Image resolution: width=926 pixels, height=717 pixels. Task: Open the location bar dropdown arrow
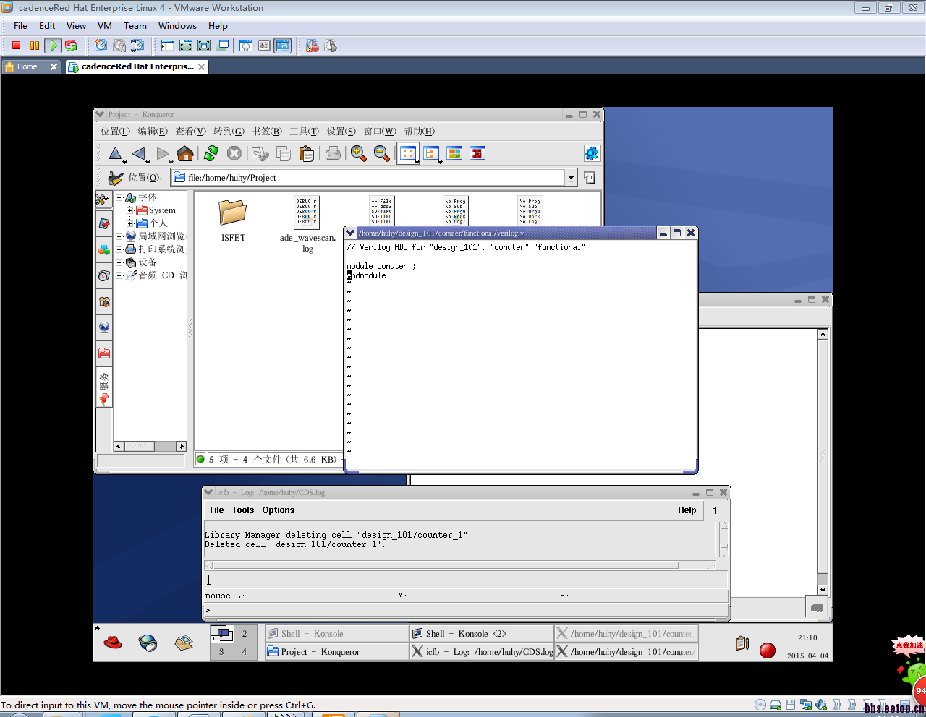(x=571, y=178)
